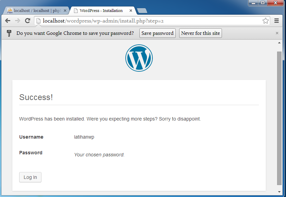The width and height of the screenshot is (286, 197).
Task: Reload the current page
Action: click(28, 21)
